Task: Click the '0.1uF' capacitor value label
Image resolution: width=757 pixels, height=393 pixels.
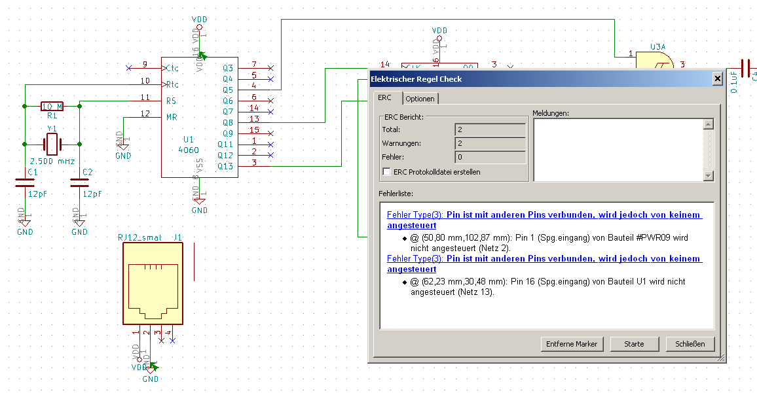Action: [734, 82]
